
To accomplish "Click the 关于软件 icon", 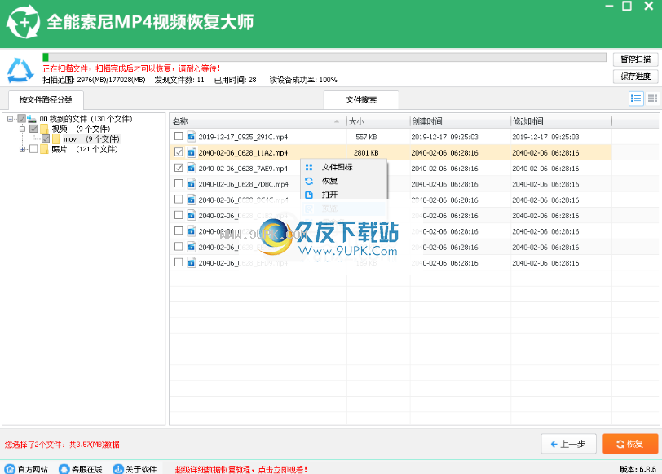I will click(x=117, y=469).
